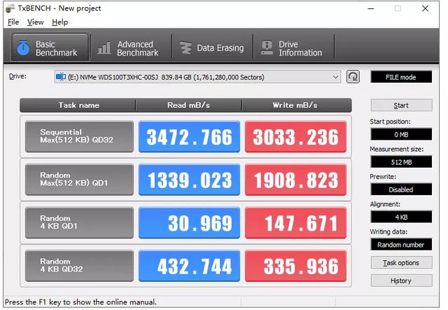Image resolution: width=448 pixels, height=310 pixels.
Task: Click the drive icon in the Drive combo box
Action: point(61,76)
